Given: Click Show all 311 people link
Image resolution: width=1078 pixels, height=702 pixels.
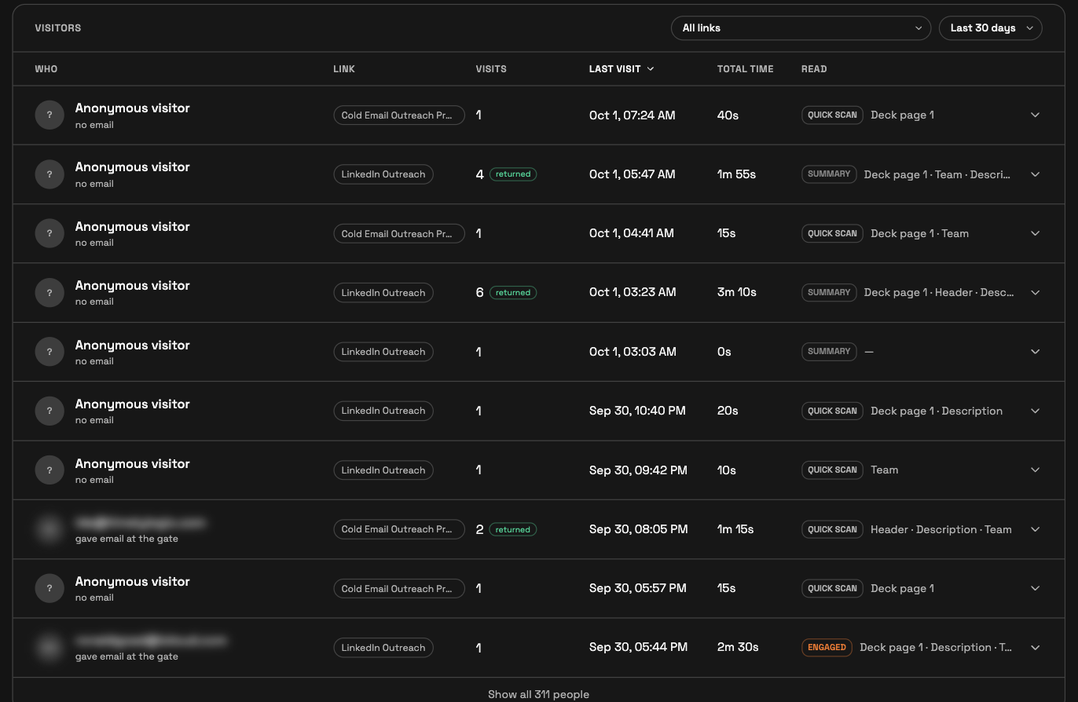Looking at the screenshot, I should pos(538,694).
